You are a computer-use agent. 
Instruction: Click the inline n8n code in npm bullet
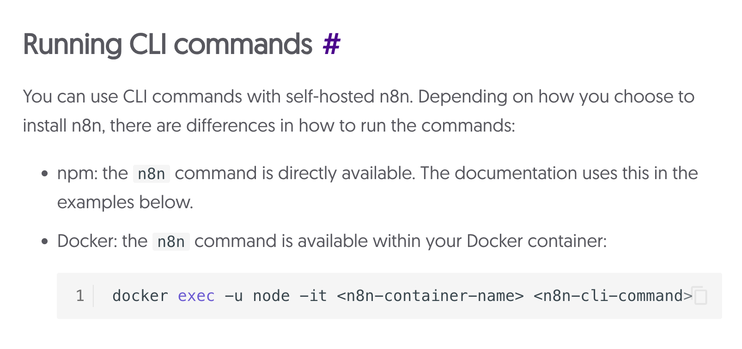pos(152,174)
